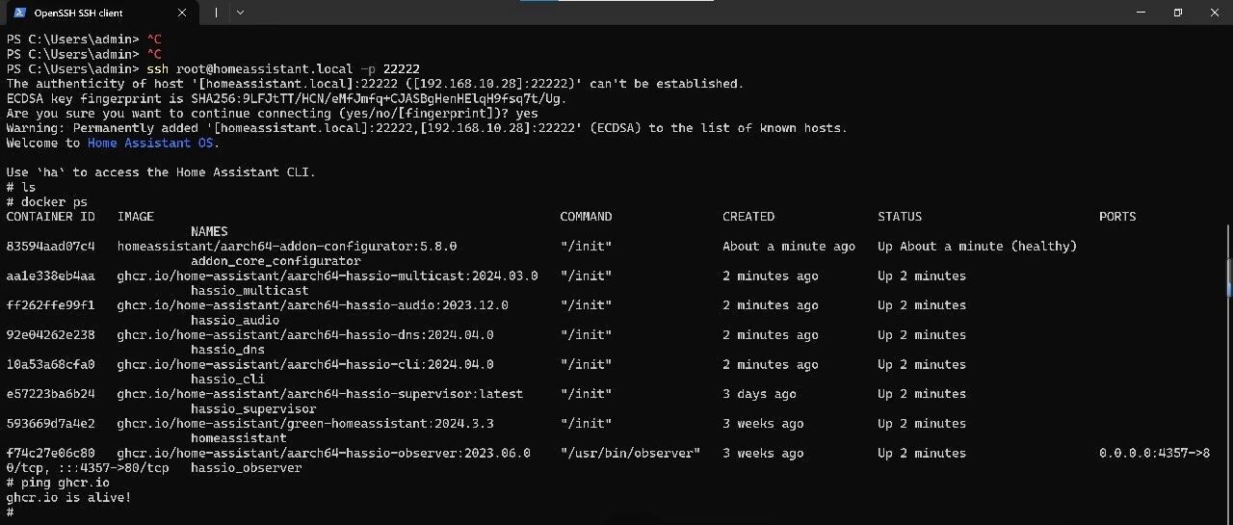Click the blue Home Assistant OS text
The width and height of the screenshot is (1233, 525).
coord(149,144)
